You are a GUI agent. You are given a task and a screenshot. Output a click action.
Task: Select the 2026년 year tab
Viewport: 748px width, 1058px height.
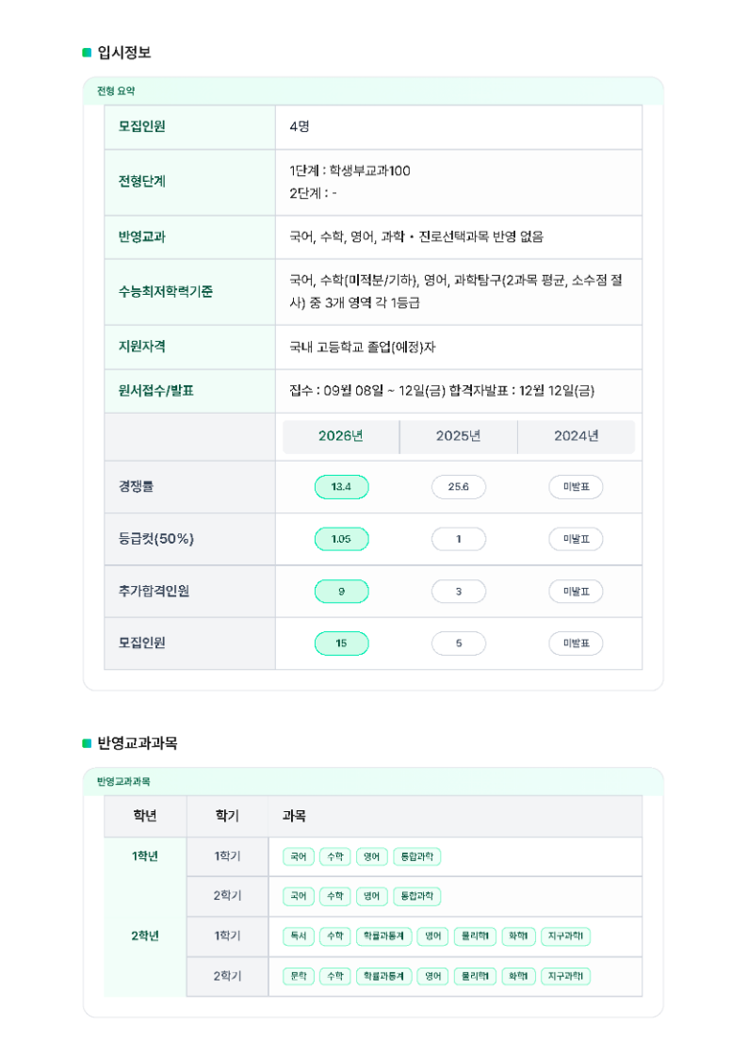tap(340, 436)
